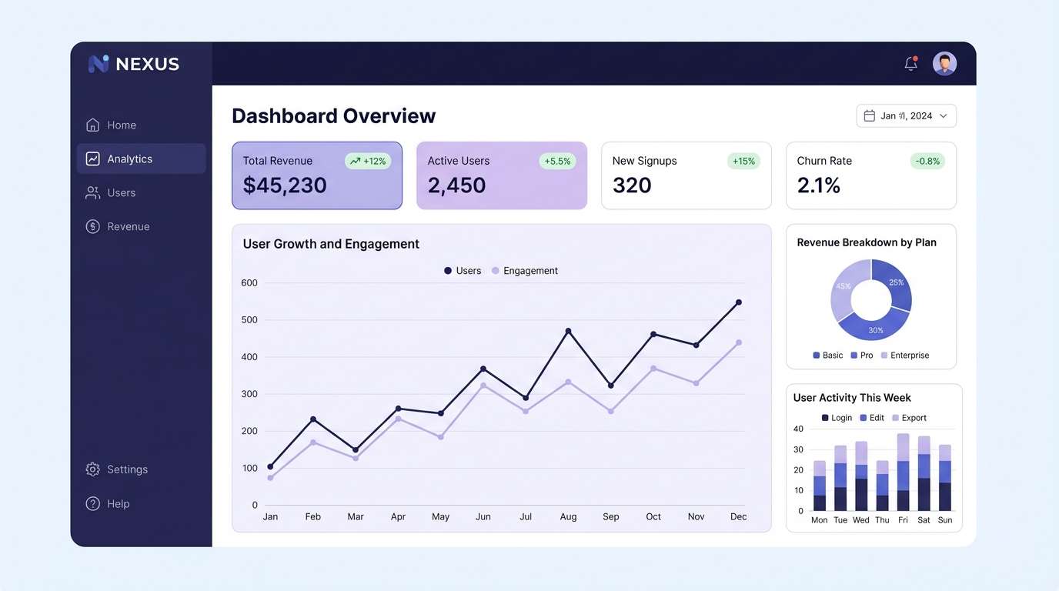This screenshot has height=591, width=1059.
Task: Open the Total Revenue card
Action: pos(316,175)
